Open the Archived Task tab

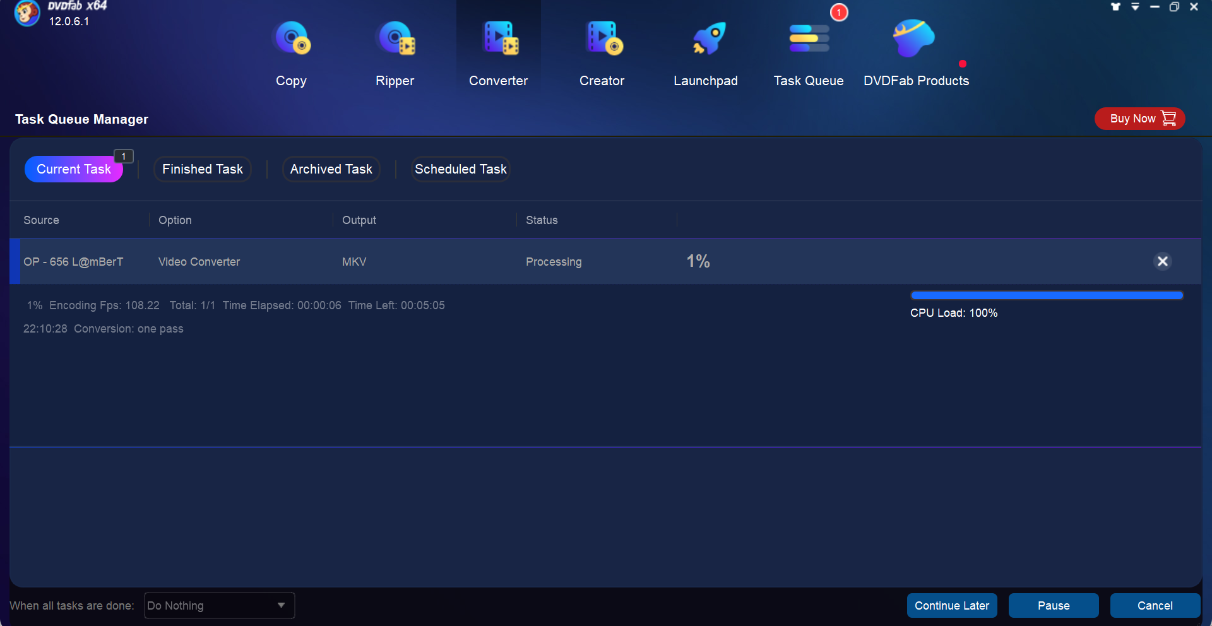[x=331, y=168]
